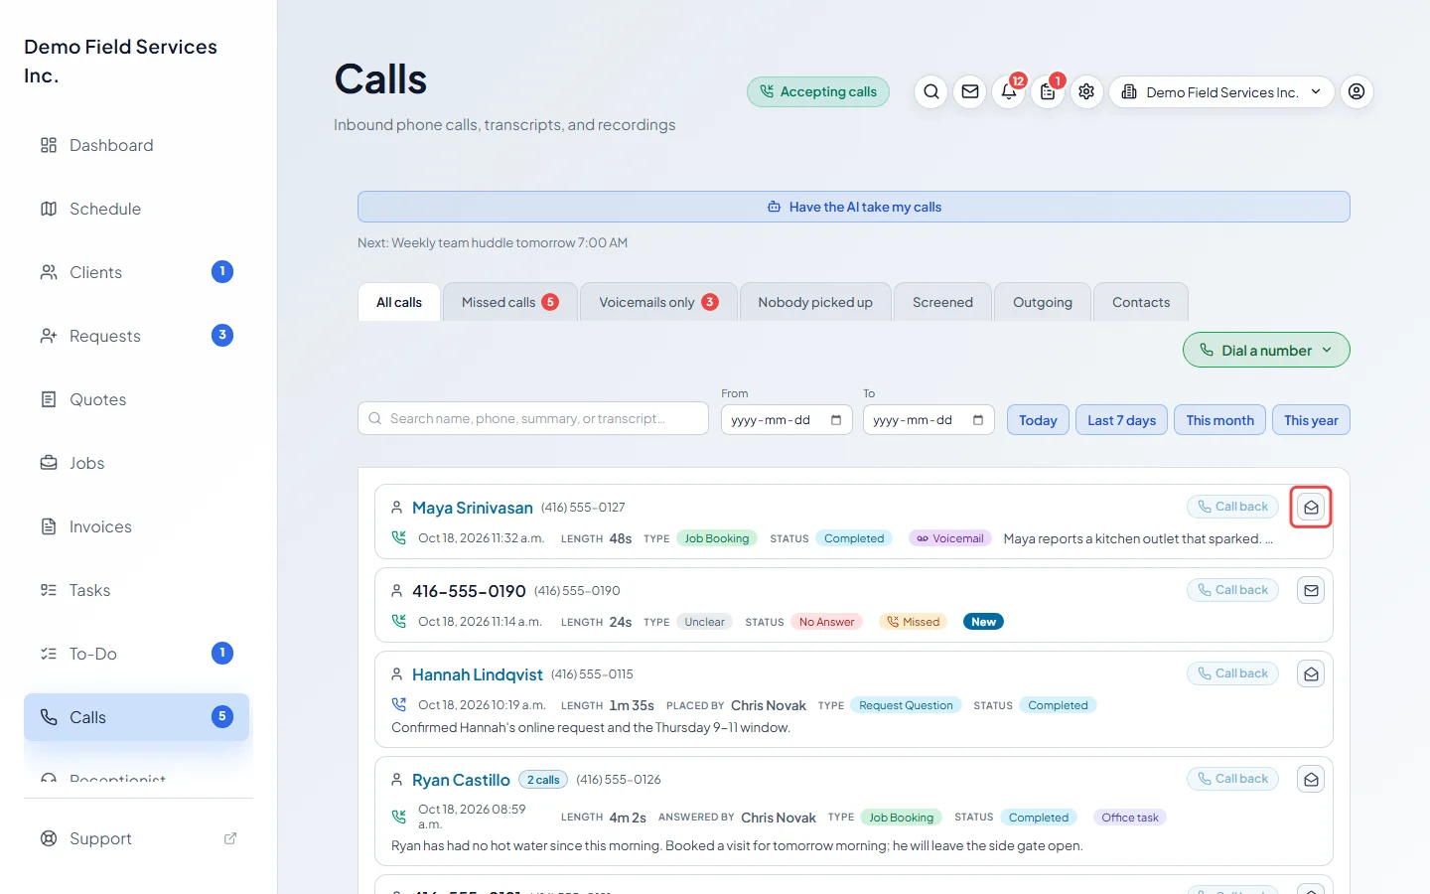Switch to Contacts tab

click(1141, 302)
